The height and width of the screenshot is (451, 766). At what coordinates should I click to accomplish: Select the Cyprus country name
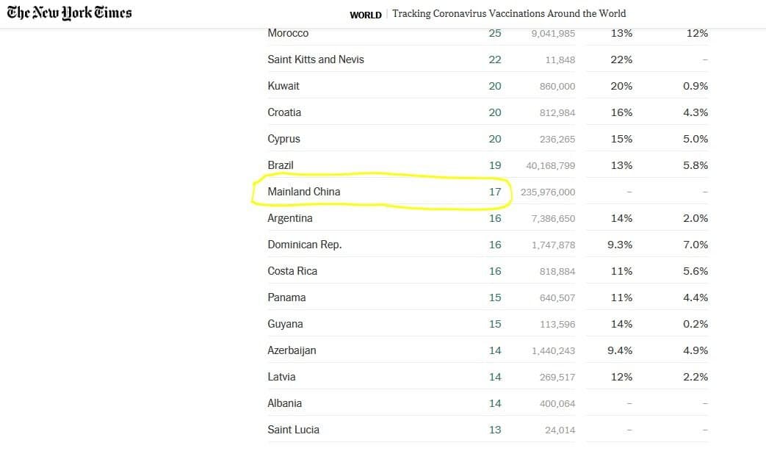pos(283,140)
